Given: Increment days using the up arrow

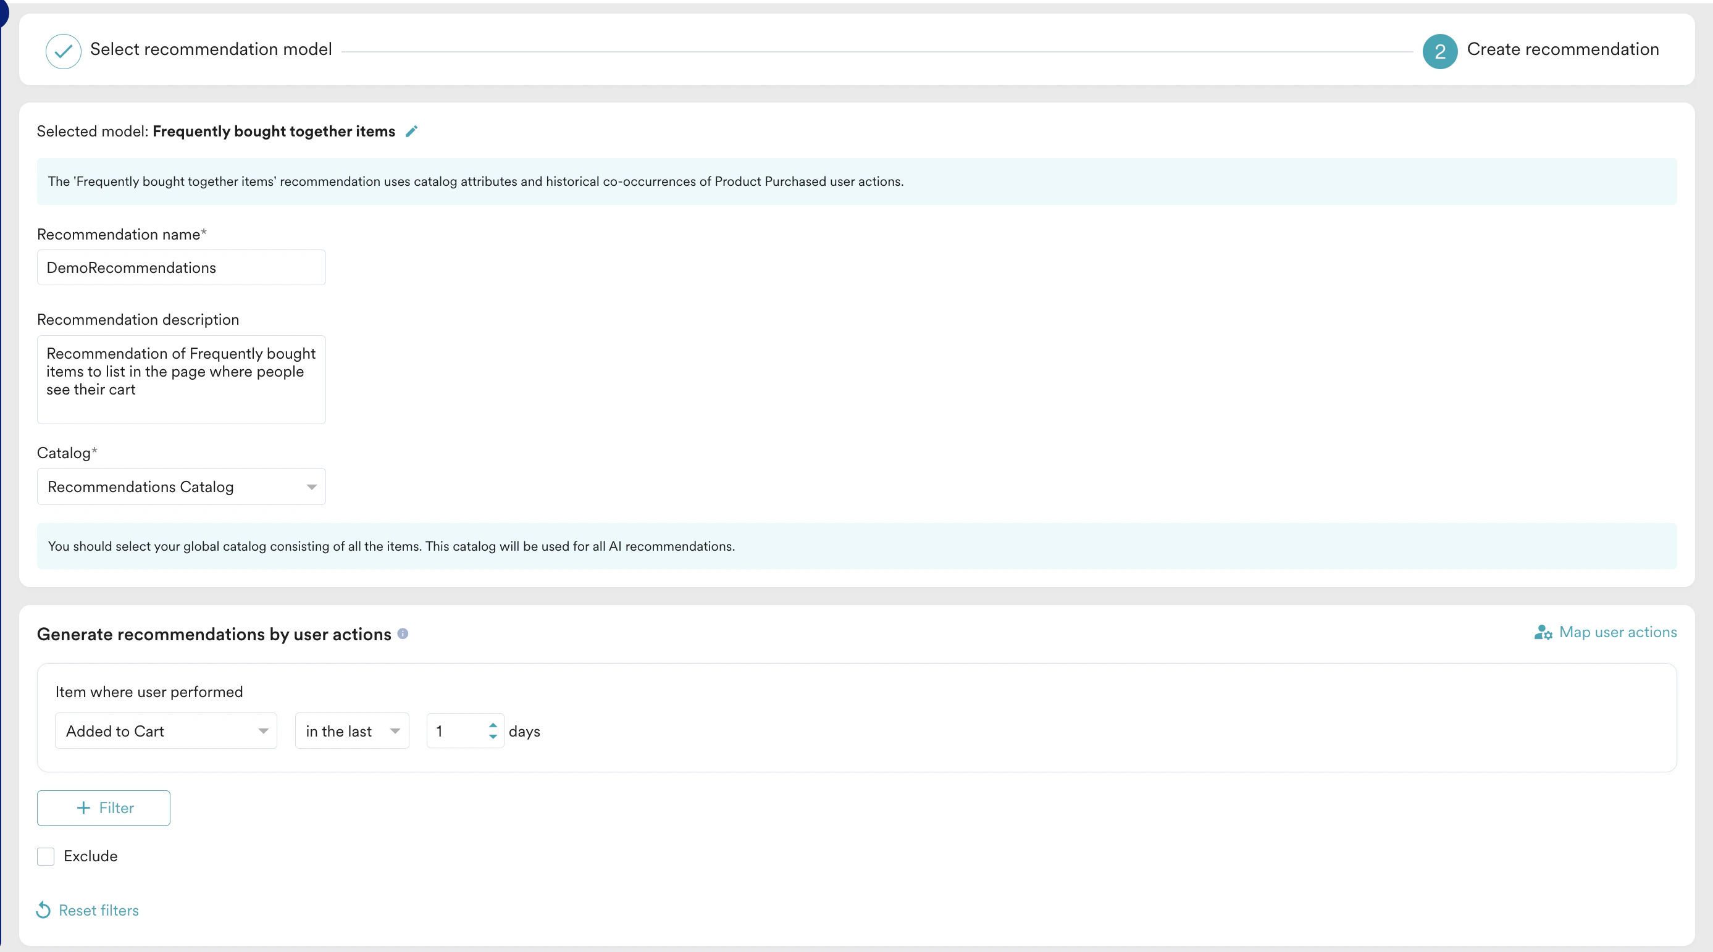Looking at the screenshot, I should click(493, 725).
